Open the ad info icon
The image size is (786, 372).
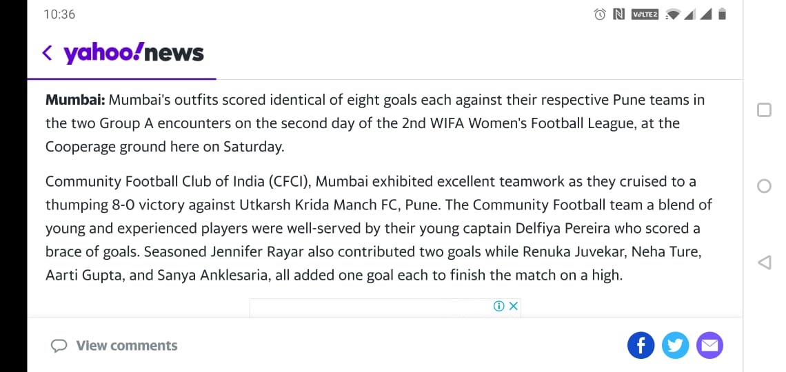click(499, 307)
